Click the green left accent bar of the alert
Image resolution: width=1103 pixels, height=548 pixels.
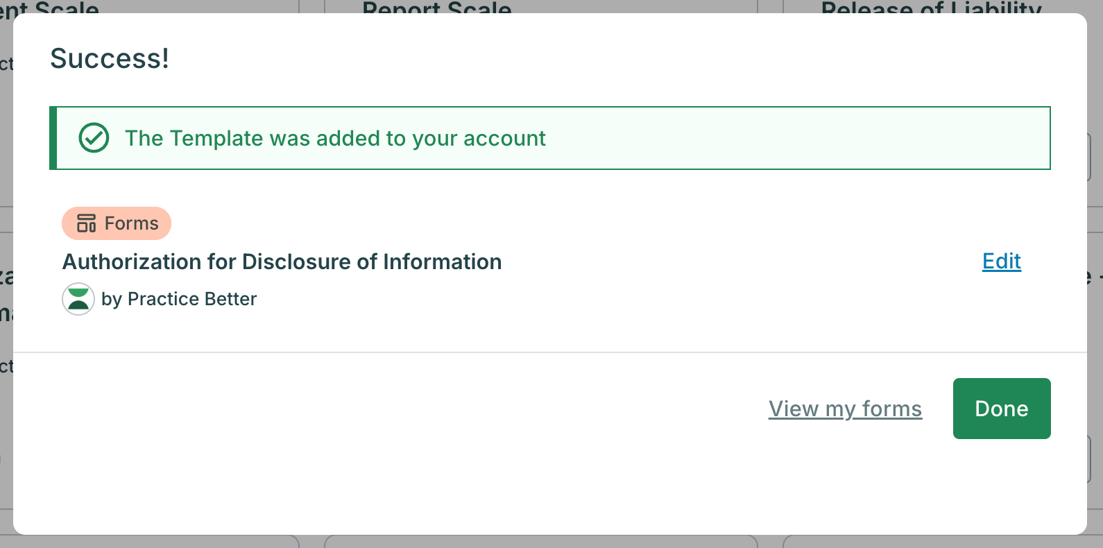(53, 138)
